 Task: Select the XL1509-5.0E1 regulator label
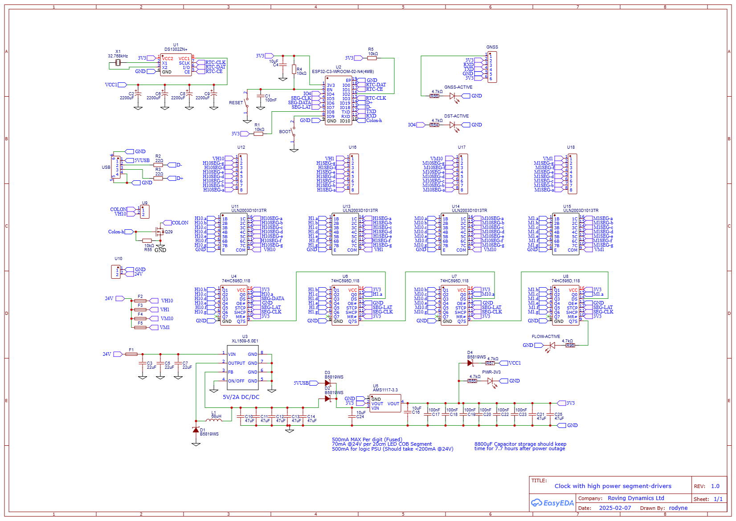click(245, 341)
